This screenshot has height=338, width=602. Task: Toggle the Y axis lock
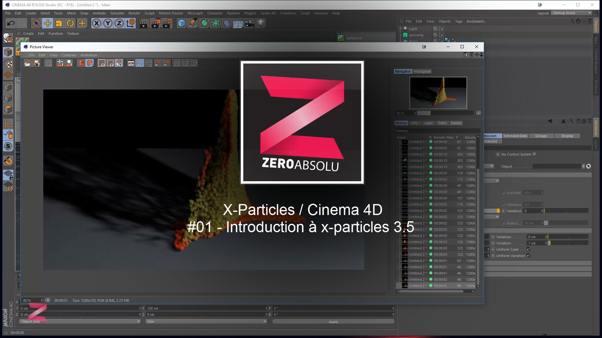click(x=108, y=23)
